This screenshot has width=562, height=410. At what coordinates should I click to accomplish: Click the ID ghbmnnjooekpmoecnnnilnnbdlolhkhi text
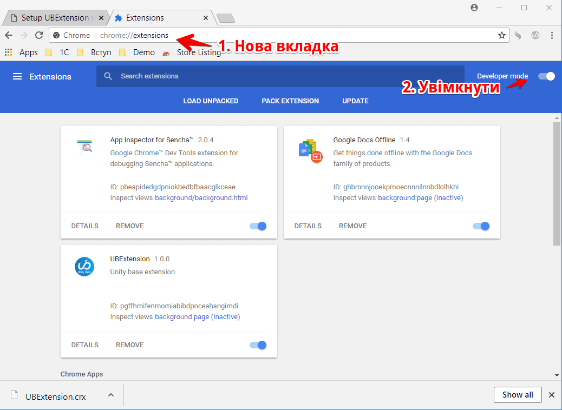[396, 187]
